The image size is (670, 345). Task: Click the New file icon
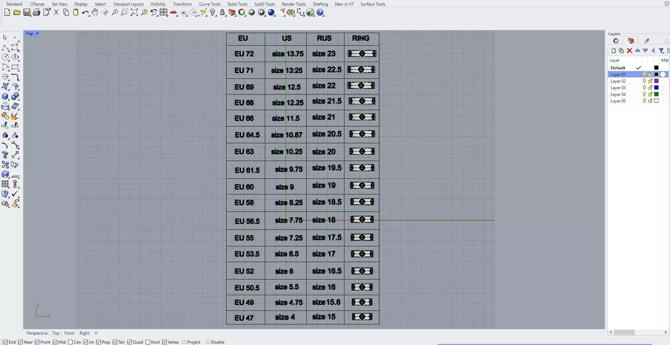[7, 13]
